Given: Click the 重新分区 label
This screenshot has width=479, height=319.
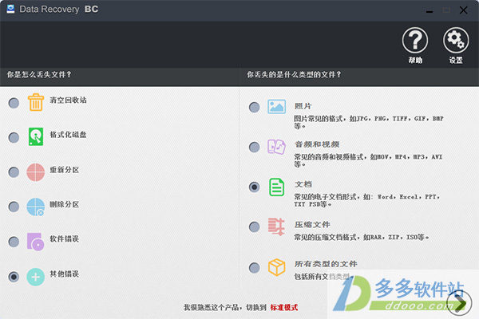Looking at the screenshot, I should point(65,170).
